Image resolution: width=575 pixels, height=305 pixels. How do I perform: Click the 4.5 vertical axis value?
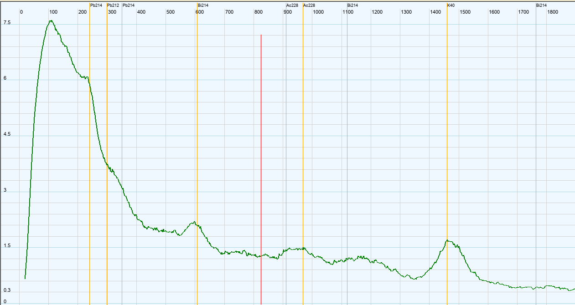(7, 134)
